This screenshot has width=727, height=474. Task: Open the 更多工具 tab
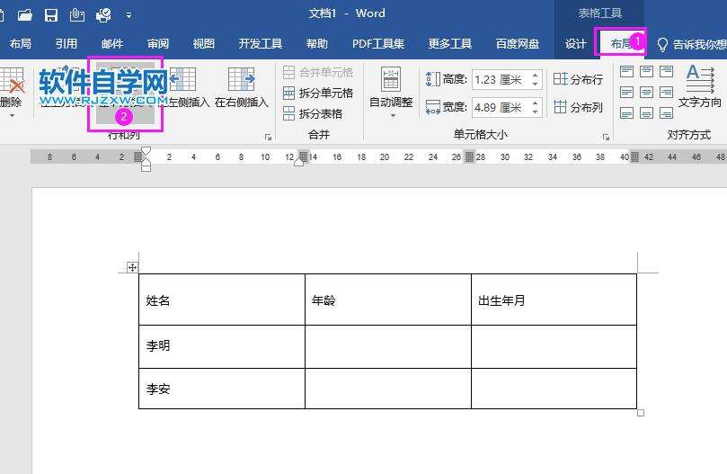pos(449,44)
